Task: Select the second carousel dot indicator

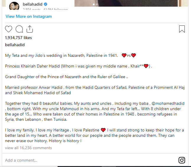Action: [x=97, y=4]
